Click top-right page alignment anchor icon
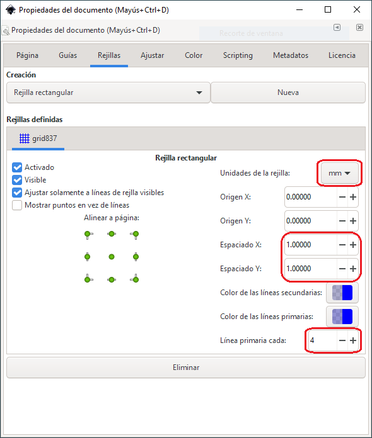The width and height of the screenshot is (372, 438). click(135, 235)
